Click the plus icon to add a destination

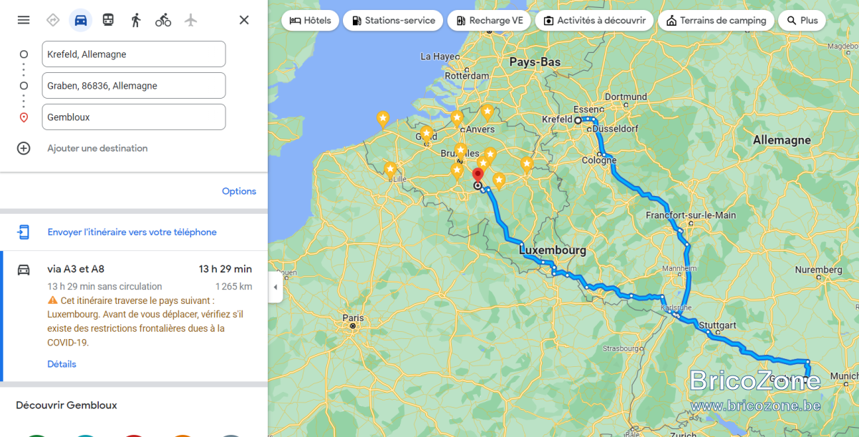24,148
